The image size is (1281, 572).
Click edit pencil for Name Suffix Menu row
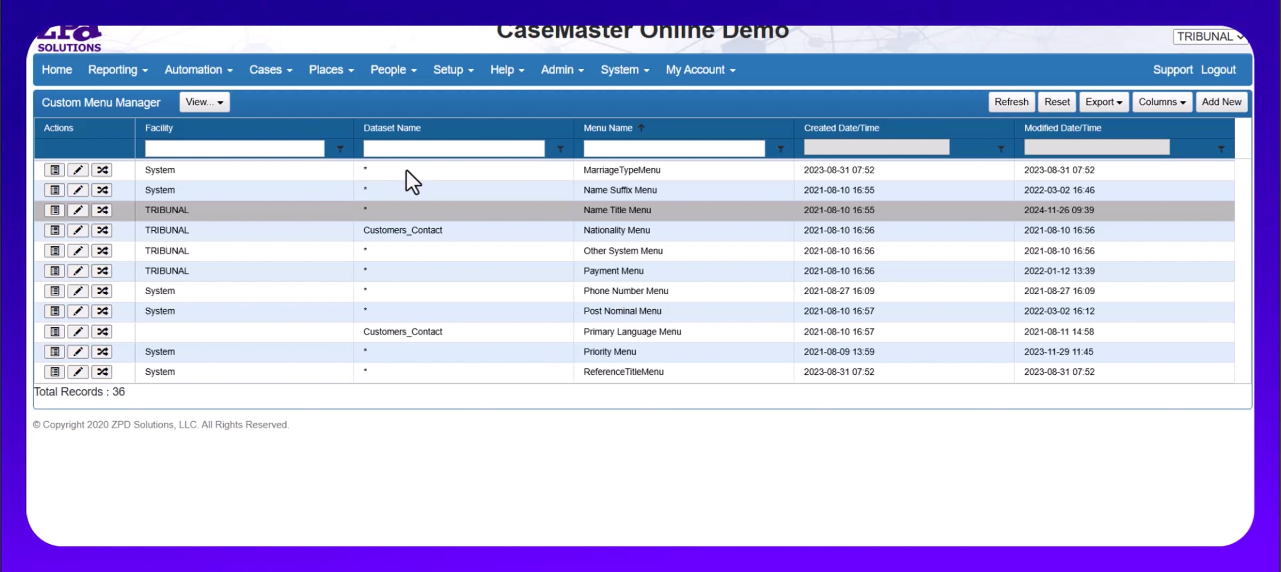pyautogui.click(x=78, y=190)
